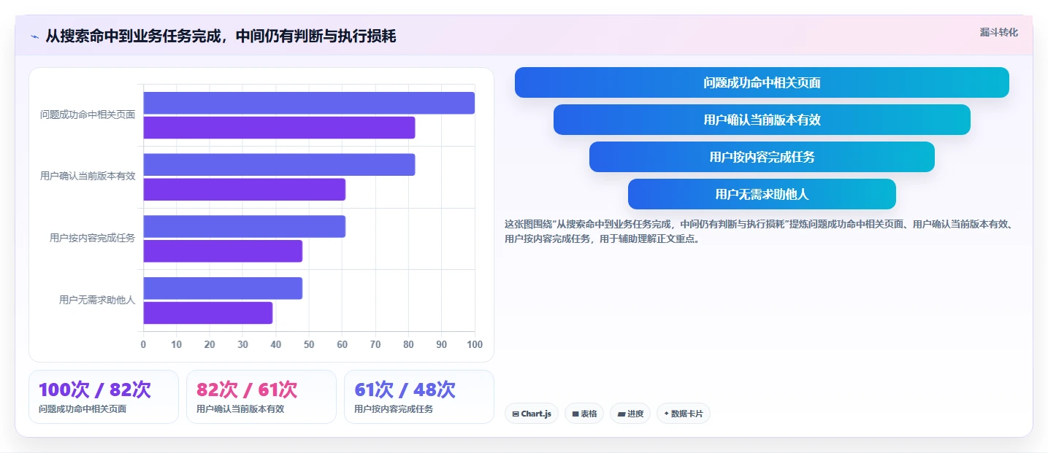Open the 61次 / 48次 data card
The image size is (1048, 453).
pos(419,397)
